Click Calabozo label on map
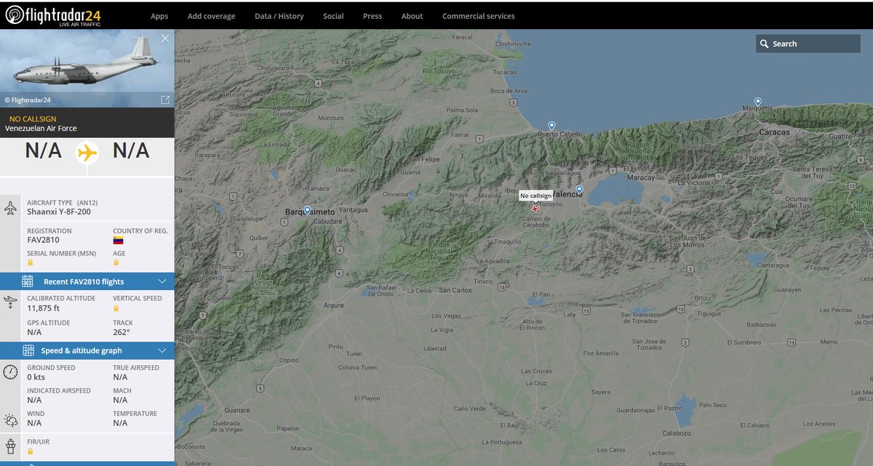Screen dimensions: 873x466 [x=676, y=433]
